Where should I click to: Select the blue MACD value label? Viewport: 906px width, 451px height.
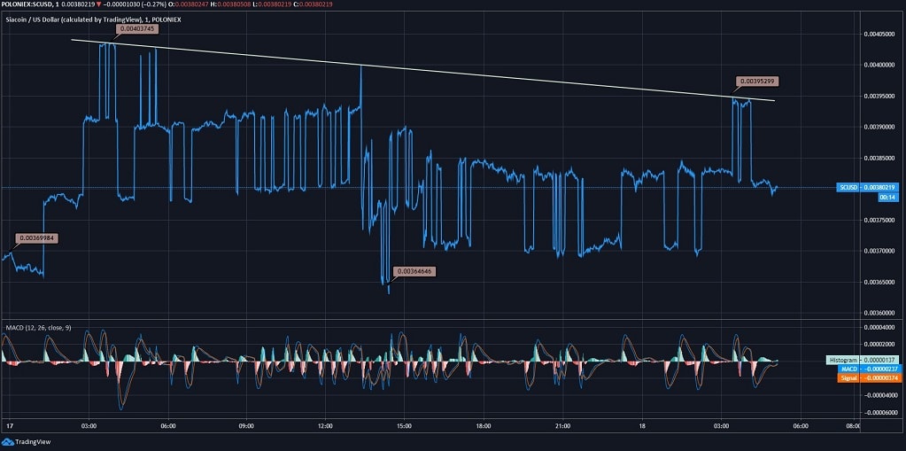[867, 369]
